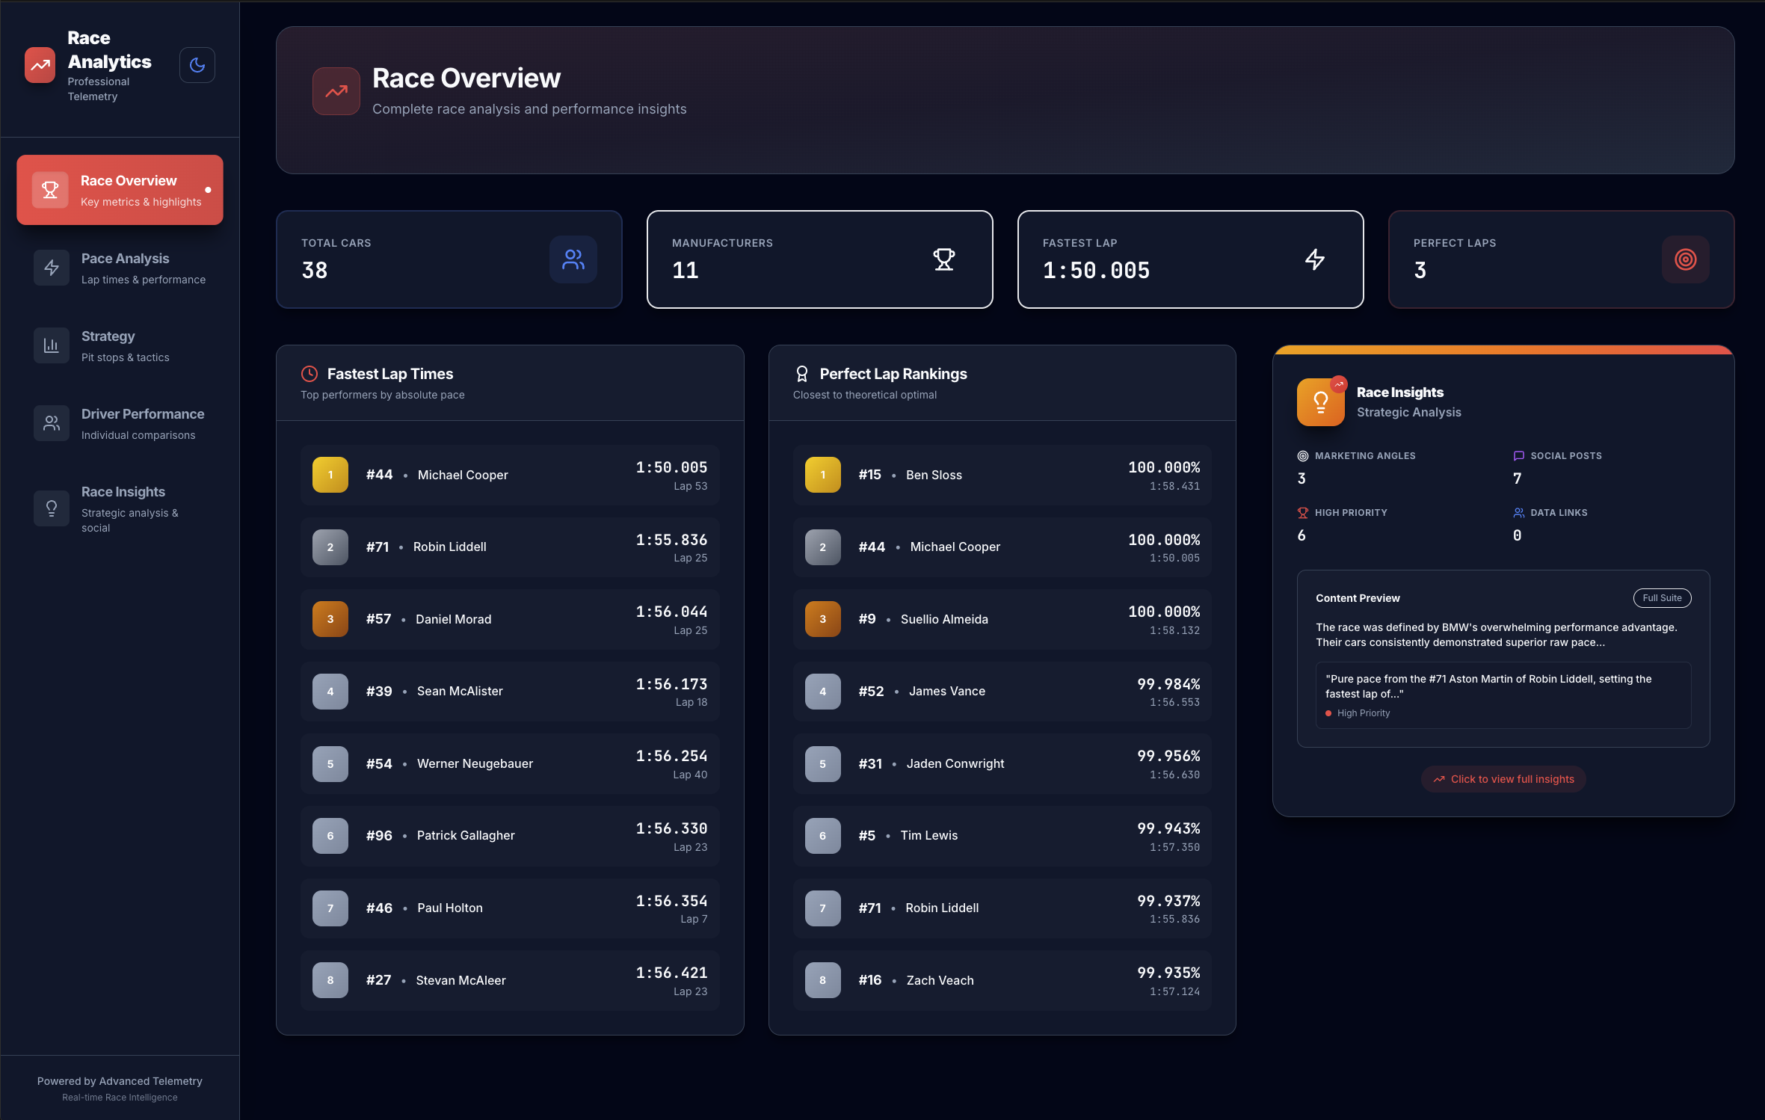Select Michael Cooper fastest lap row

pyautogui.click(x=510, y=475)
